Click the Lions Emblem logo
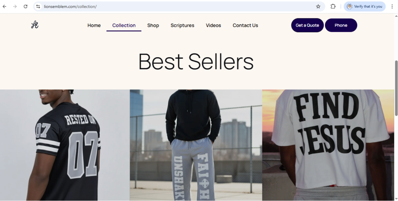The image size is (398, 201). click(x=35, y=25)
